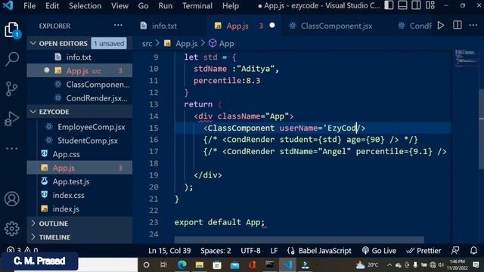Open the Run and Debug view

12,119
